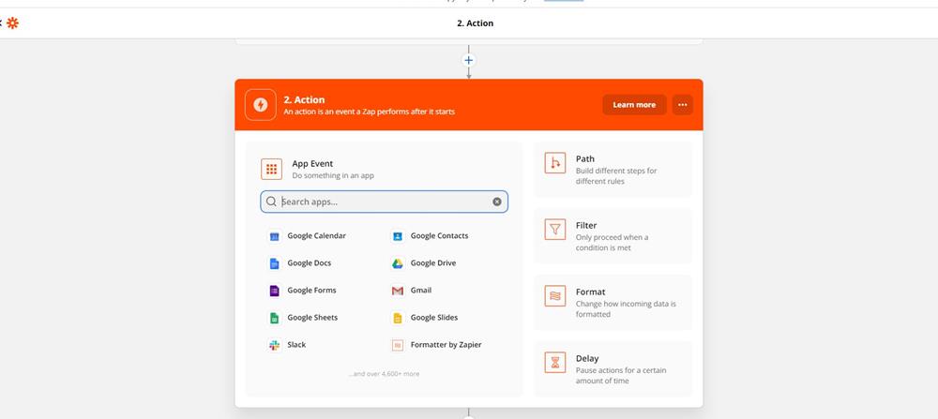Click the '2. Action' card header title
This screenshot has height=419, width=938.
304,99
